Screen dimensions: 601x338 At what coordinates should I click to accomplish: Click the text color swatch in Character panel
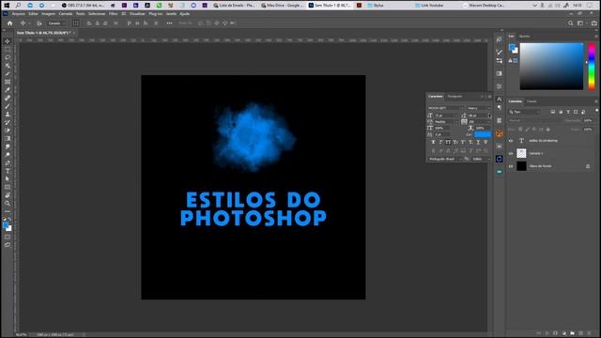pos(483,134)
